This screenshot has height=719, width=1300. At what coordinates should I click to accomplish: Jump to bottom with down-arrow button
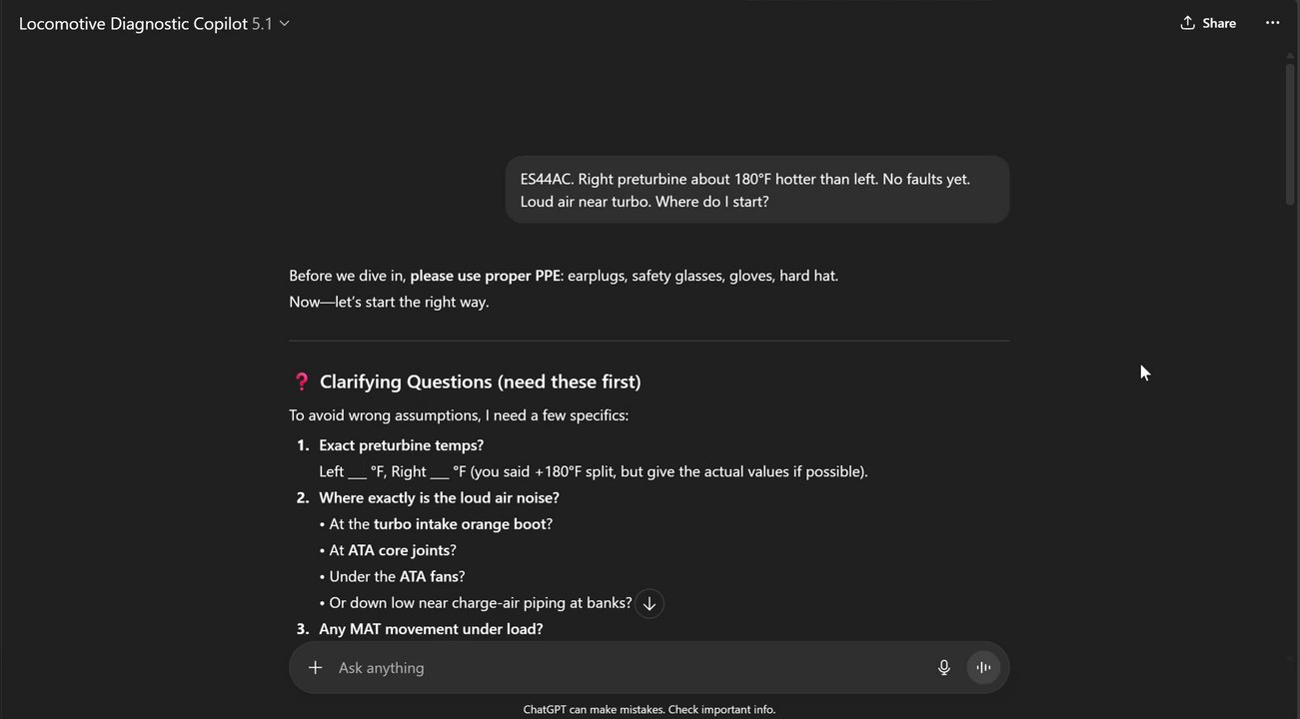tap(650, 603)
